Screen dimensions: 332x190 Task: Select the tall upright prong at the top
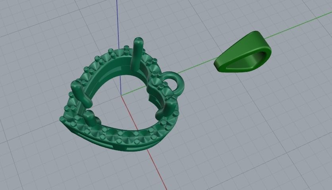[x=137, y=53]
